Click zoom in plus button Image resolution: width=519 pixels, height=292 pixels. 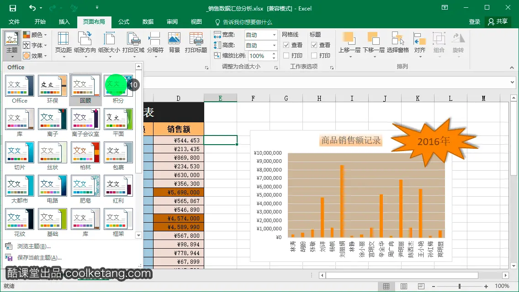[486, 287]
